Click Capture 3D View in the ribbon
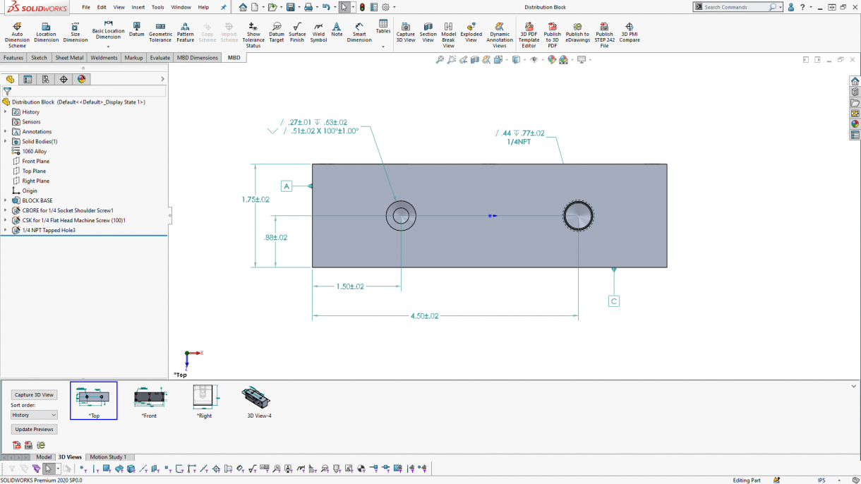The width and height of the screenshot is (861, 484). (406, 32)
